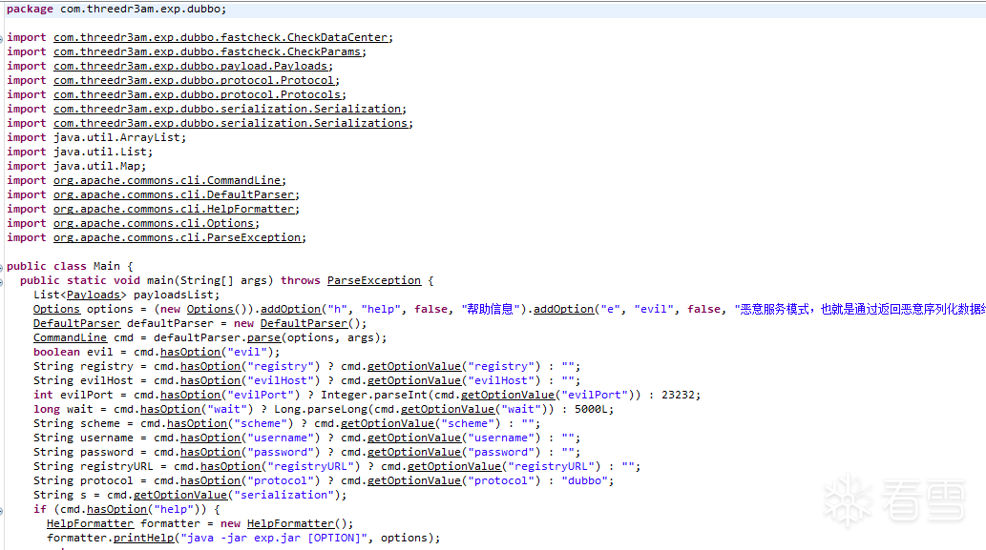Open the protocol.Protocols import link

click(x=197, y=94)
